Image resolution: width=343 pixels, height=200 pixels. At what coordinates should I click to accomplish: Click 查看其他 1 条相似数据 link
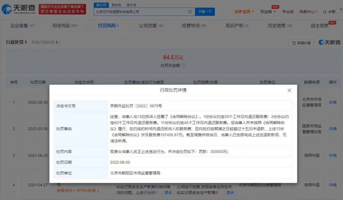click(x=78, y=190)
